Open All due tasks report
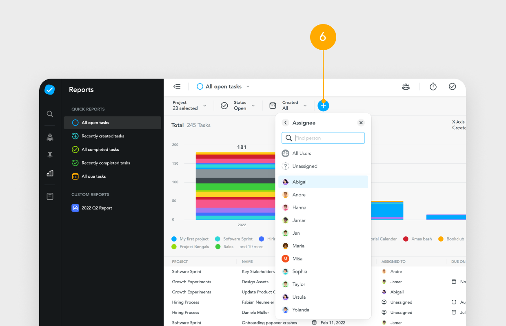This screenshot has height=326, width=506. 112,176
